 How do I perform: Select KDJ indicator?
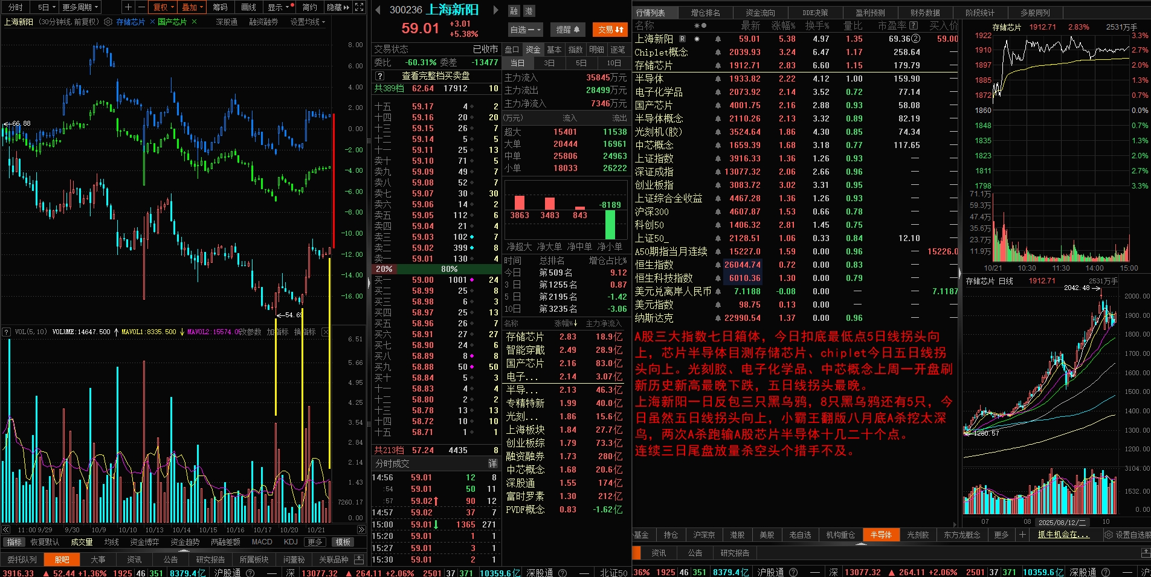point(291,542)
